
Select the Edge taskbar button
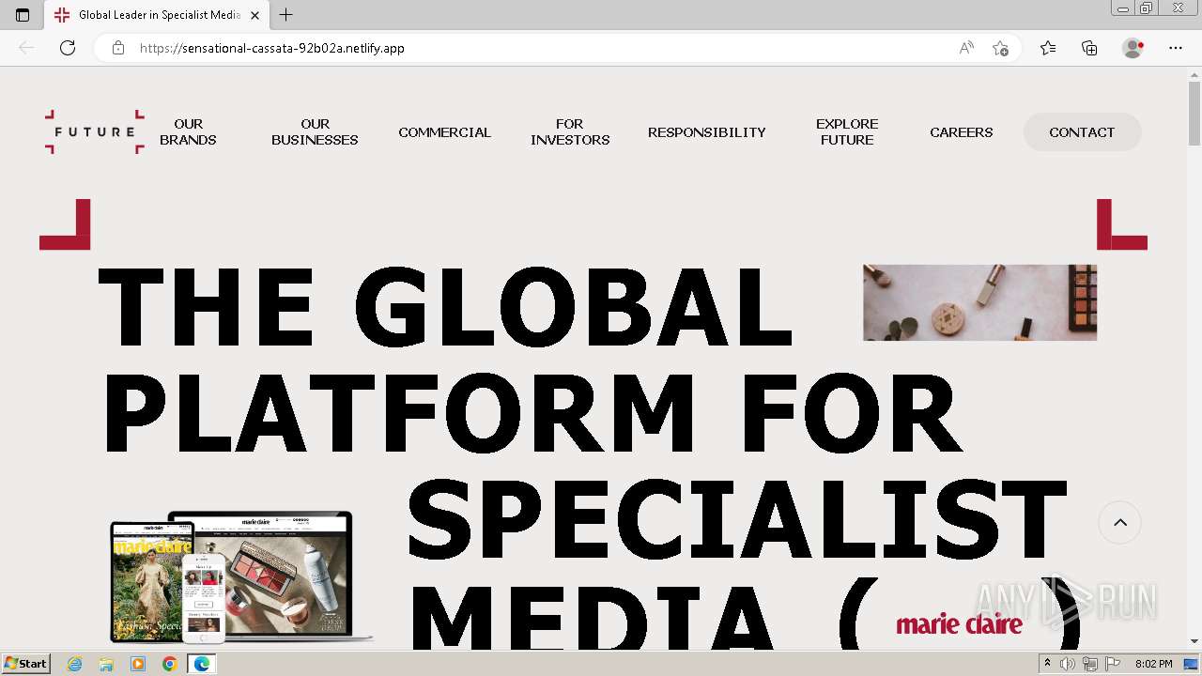tap(202, 664)
